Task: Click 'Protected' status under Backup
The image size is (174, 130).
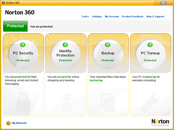Action: tap(108, 60)
